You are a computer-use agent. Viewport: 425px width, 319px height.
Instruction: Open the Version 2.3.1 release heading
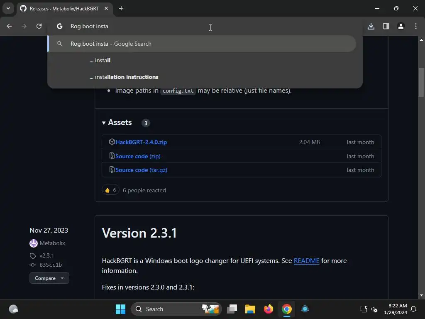coord(139,233)
